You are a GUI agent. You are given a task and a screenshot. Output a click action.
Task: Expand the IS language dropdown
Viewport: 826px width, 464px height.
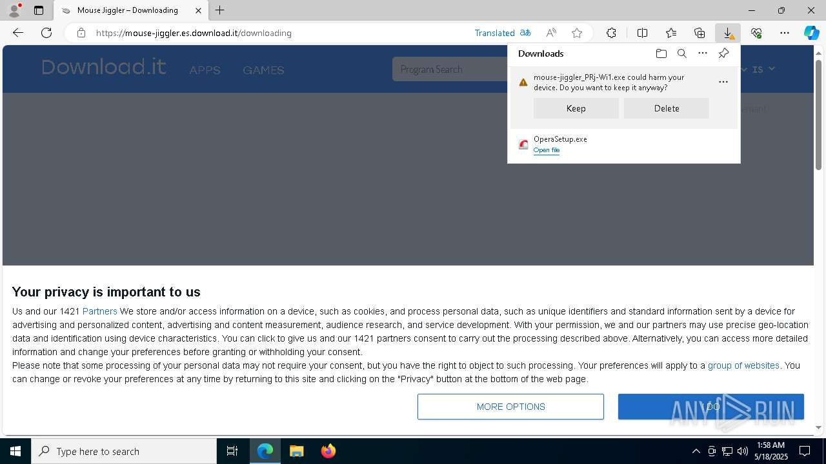763,69
